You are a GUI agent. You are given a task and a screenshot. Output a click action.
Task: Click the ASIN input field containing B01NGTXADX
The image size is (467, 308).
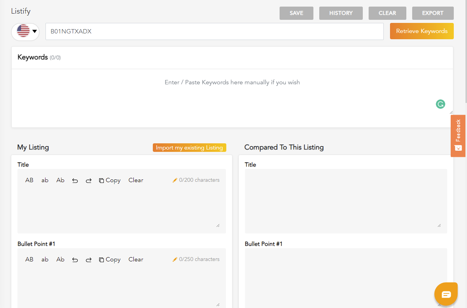(x=215, y=31)
